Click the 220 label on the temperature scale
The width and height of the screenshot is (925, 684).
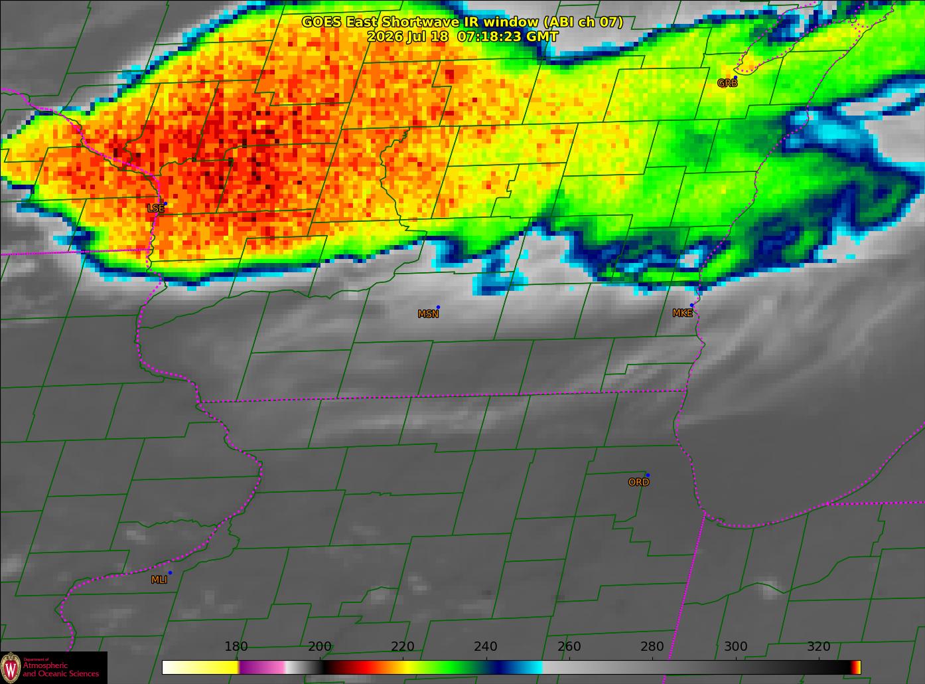pyautogui.click(x=403, y=647)
